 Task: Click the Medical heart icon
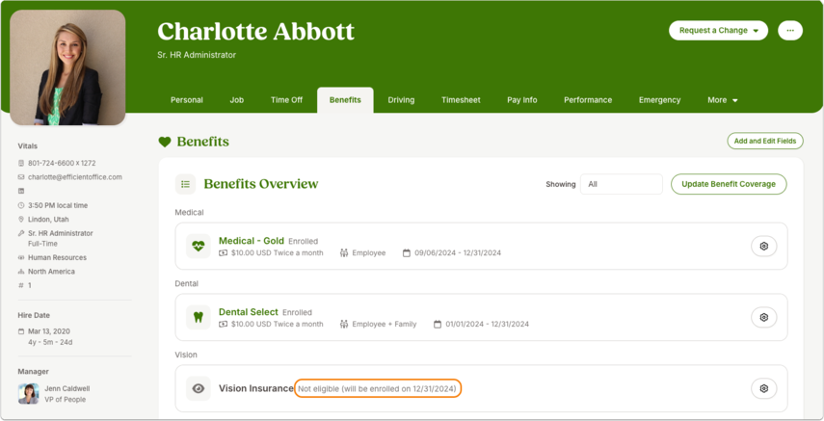[x=199, y=246]
